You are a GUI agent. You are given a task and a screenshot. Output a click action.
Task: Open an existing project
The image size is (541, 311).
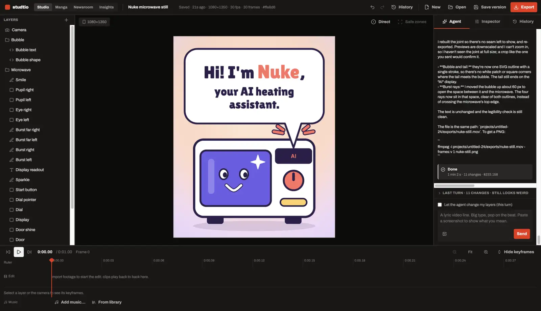457,7
